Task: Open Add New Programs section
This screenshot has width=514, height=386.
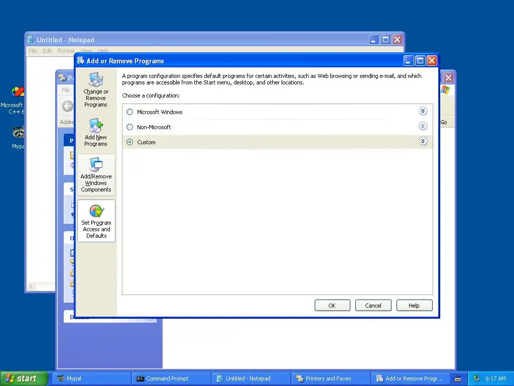Action: pyautogui.click(x=96, y=132)
